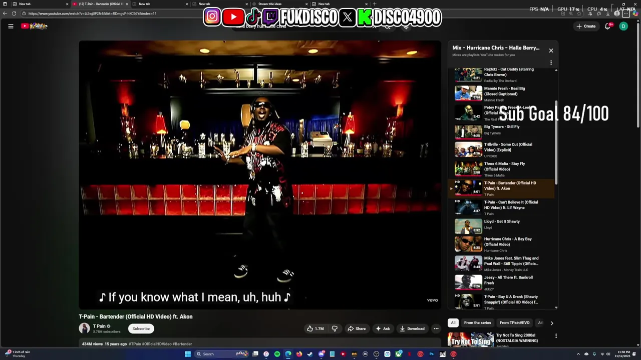Show more filter chips with arrow
Viewport: 641px width, 360px height.
click(552, 323)
